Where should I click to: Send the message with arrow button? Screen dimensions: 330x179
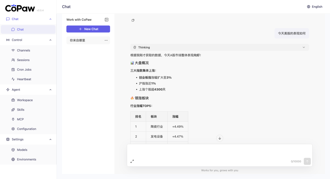point(307,161)
